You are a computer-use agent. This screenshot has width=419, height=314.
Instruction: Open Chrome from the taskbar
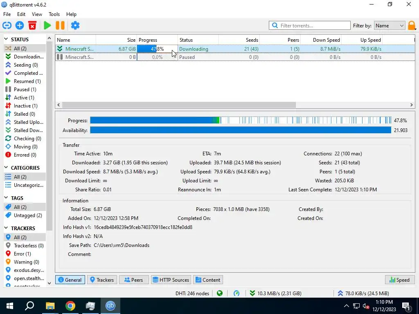pyautogui.click(x=70, y=306)
